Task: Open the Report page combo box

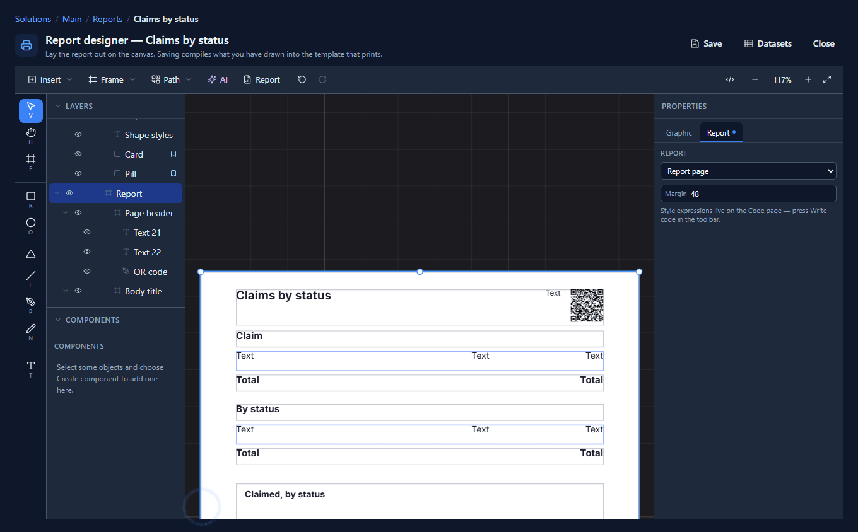Action: (x=748, y=171)
